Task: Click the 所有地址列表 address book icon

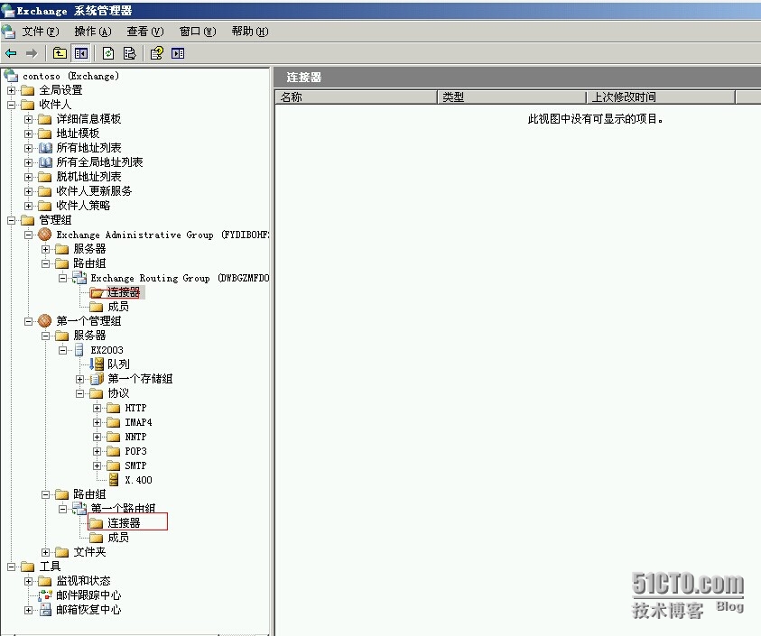Action: (45, 147)
